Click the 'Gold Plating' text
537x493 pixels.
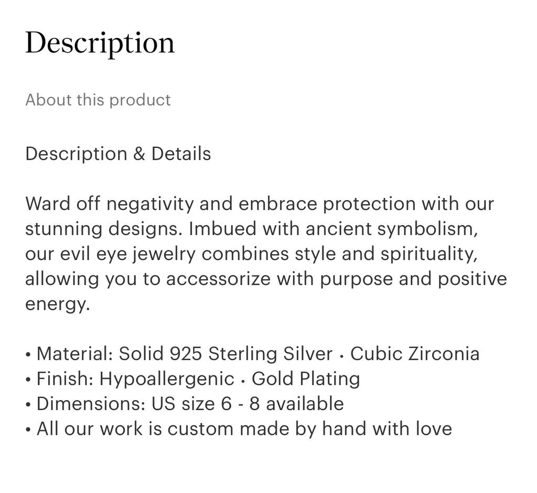tap(306, 379)
